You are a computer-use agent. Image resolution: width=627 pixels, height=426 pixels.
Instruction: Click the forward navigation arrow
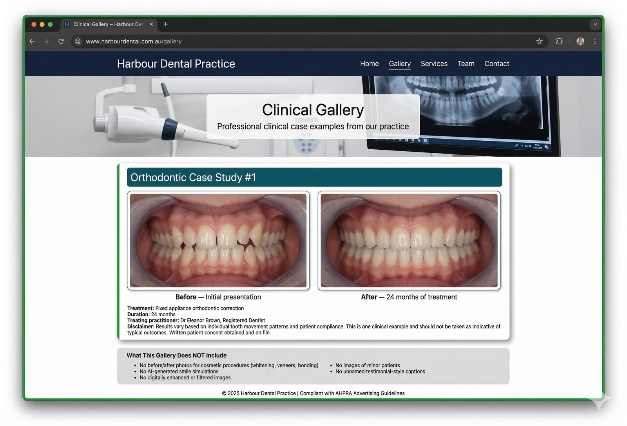tap(46, 41)
